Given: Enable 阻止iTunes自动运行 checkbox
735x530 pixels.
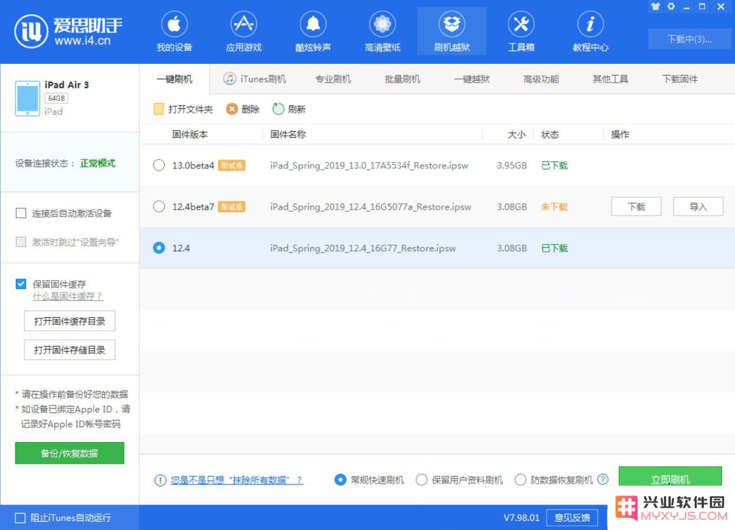Looking at the screenshot, I should [x=20, y=518].
